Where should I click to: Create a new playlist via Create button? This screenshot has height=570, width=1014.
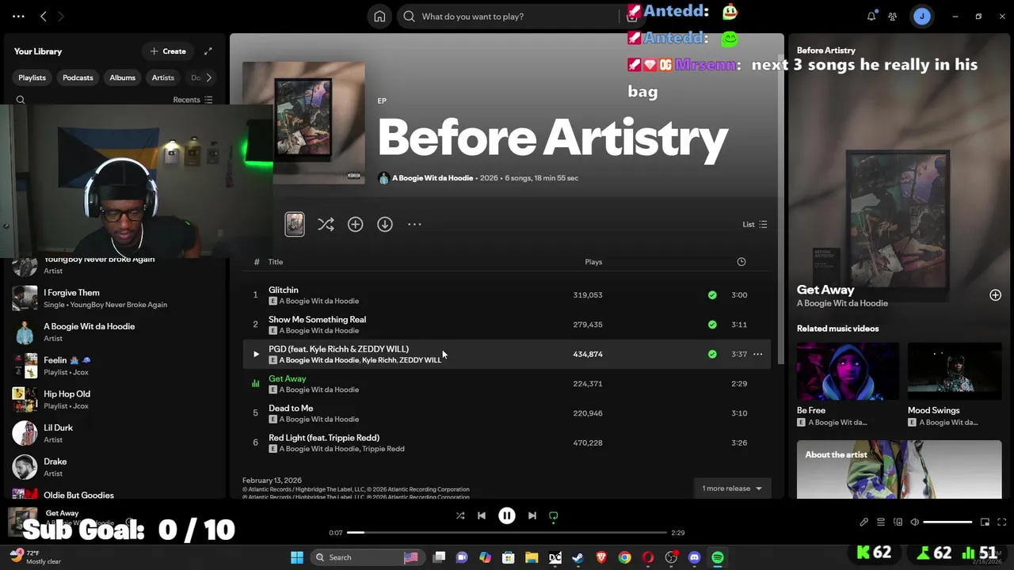(168, 51)
